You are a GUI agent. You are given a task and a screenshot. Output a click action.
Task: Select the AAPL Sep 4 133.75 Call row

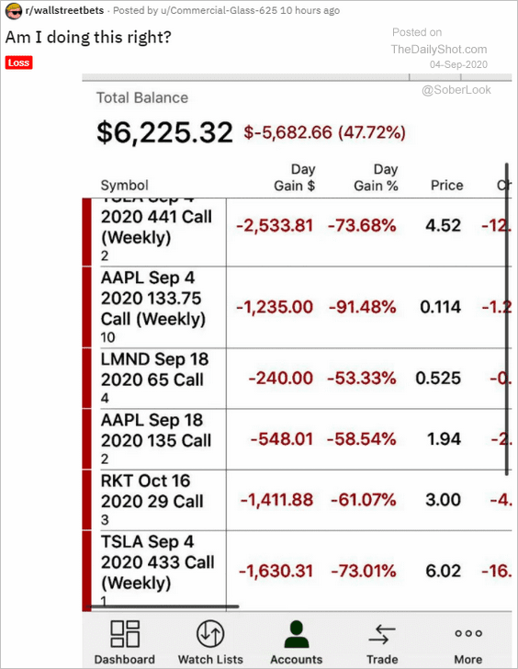point(298,307)
